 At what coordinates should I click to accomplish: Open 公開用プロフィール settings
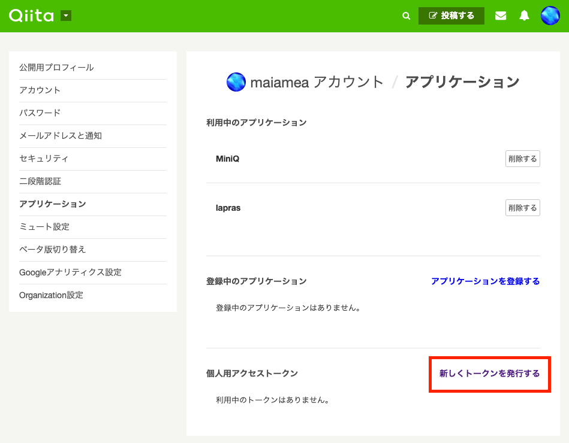[x=56, y=68]
